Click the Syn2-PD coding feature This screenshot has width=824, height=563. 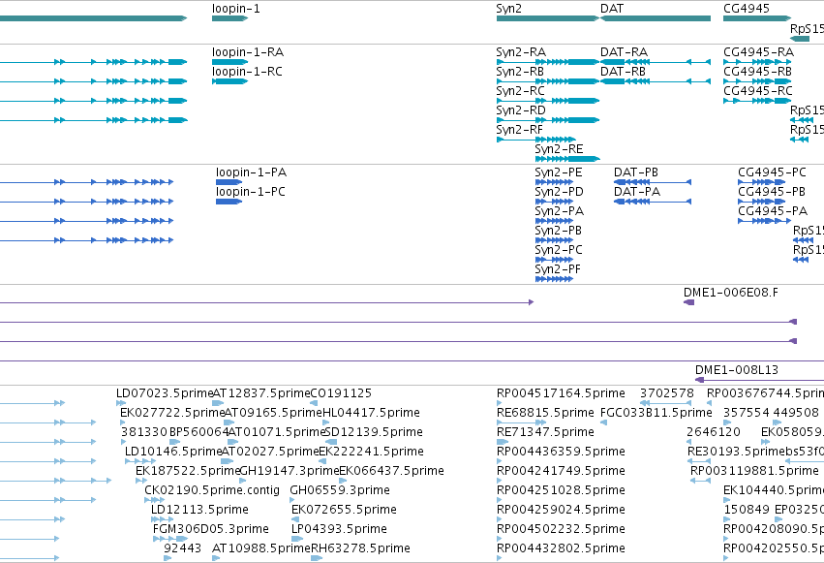tap(554, 202)
